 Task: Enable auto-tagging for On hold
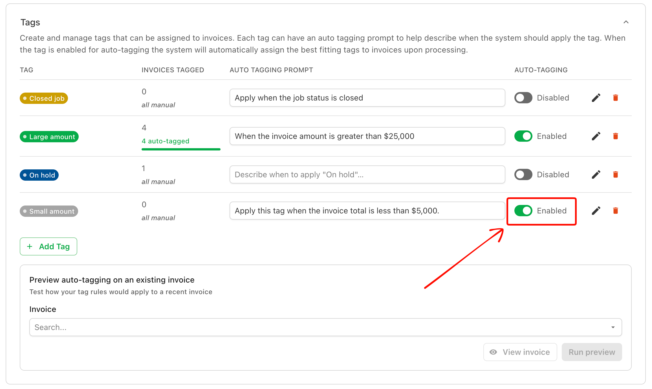tap(523, 174)
